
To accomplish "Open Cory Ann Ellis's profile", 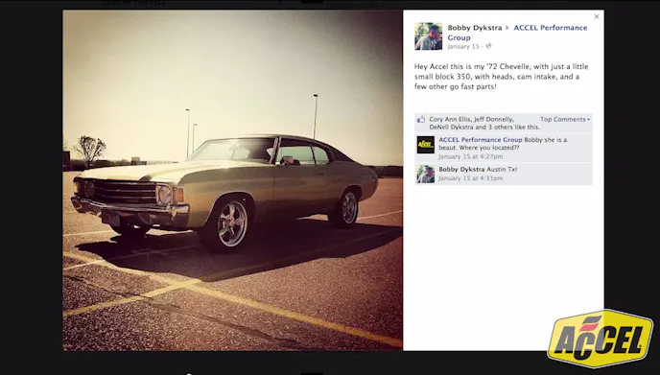I will tap(450, 120).
